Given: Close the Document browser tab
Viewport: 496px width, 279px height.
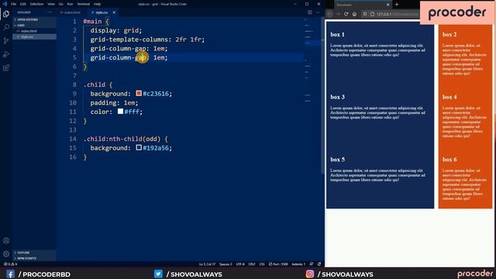Looking at the screenshot, I should pyautogui.click(x=387, y=5).
